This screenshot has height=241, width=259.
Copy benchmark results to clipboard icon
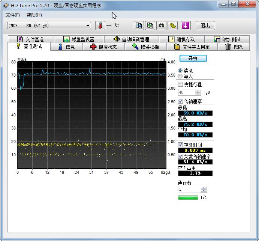139,26
